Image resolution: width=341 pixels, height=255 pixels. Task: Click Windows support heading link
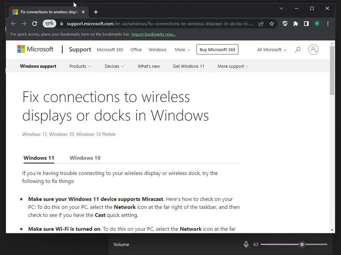[x=38, y=66]
